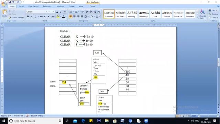Shrink font size with A-down icon

(61, 12)
